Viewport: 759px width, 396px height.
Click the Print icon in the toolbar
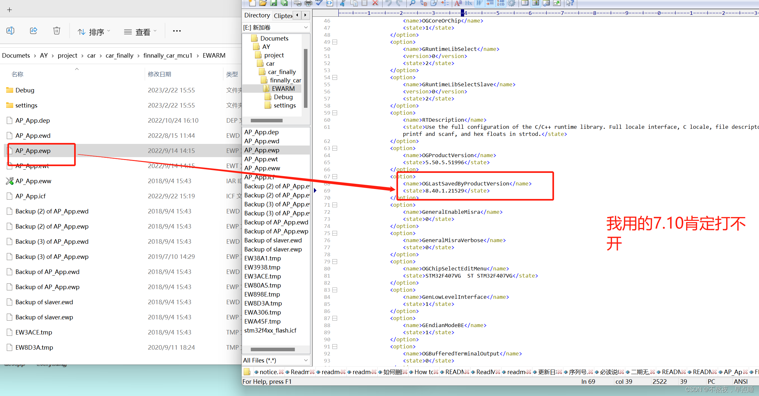(x=308, y=3)
